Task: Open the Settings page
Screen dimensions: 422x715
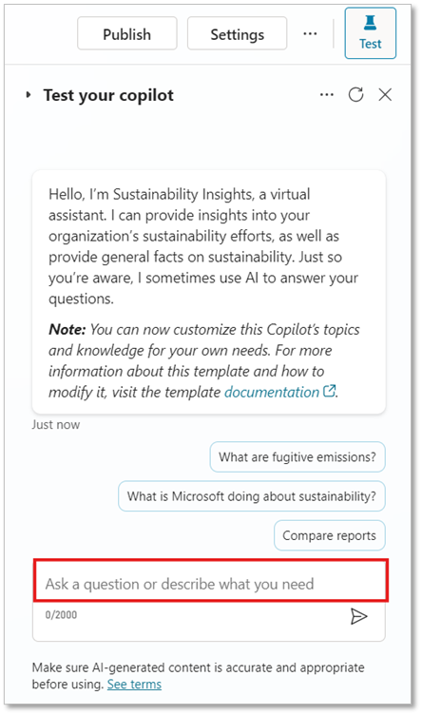Action: click(237, 33)
